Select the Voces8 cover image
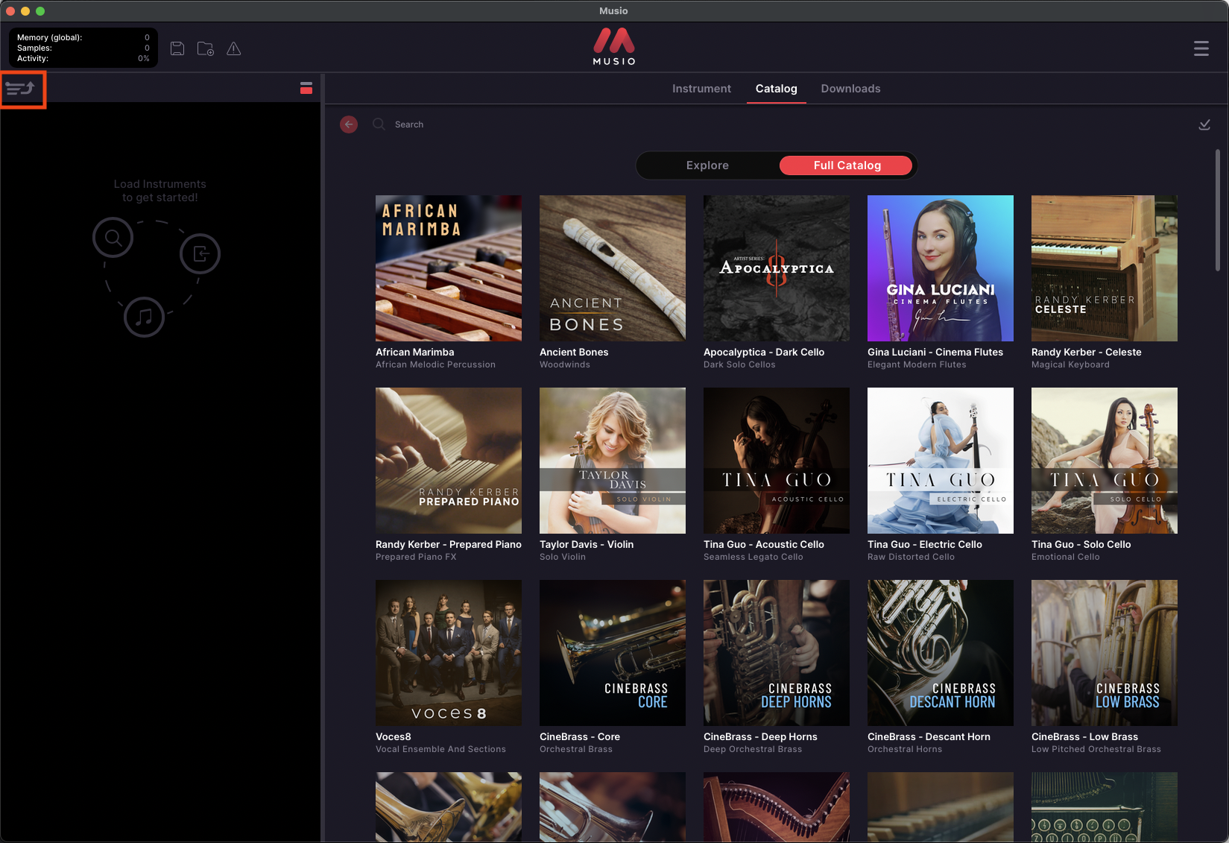 click(x=449, y=653)
